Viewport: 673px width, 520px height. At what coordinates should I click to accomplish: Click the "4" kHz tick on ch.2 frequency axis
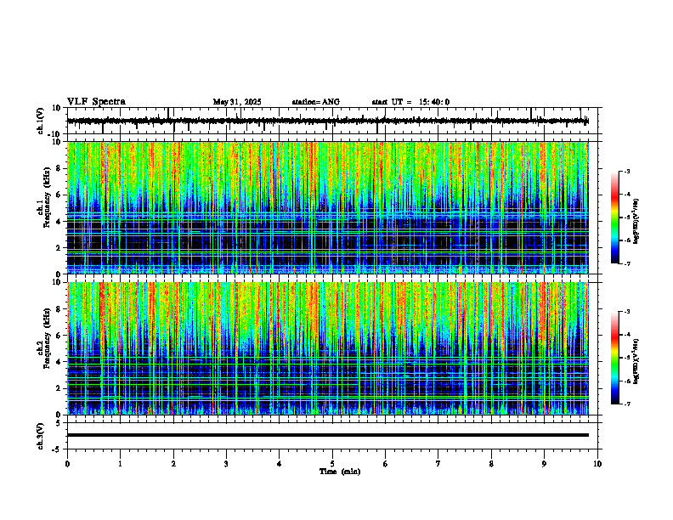(x=60, y=362)
